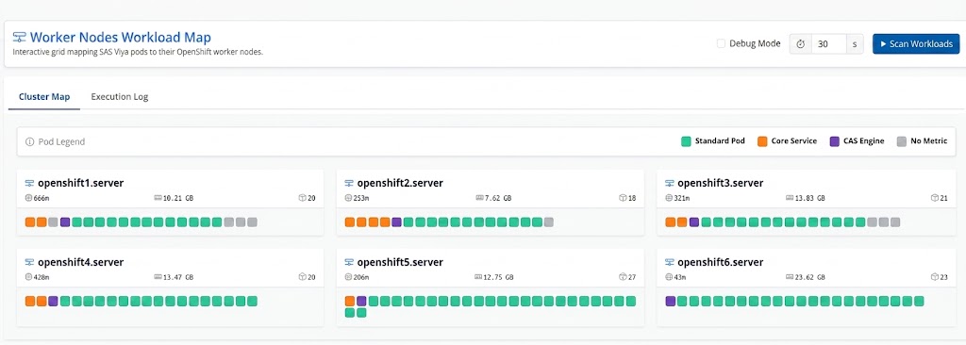Select the purple CAS Engine pod on openshift2.server
This screenshot has height=345, width=966.
tap(397, 222)
